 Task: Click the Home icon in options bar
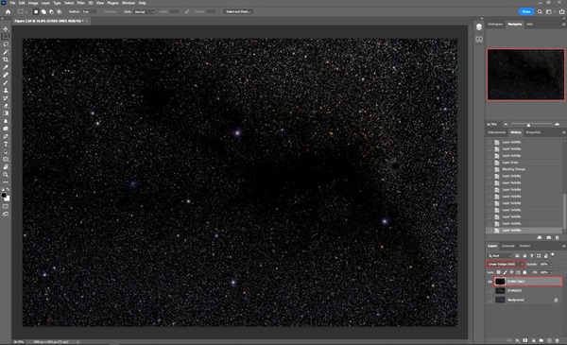coord(8,11)
